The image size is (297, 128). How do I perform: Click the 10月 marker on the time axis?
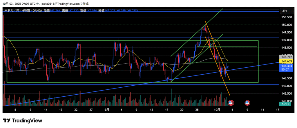pyautogui.click(x=218, y=110)
